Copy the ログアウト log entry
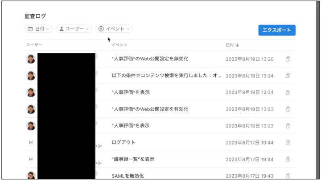Screen dimensions: 321x180 click(x=288, y=143)
